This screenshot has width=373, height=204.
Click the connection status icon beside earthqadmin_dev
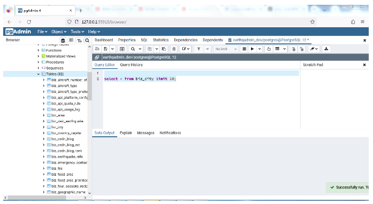point(97,57)
